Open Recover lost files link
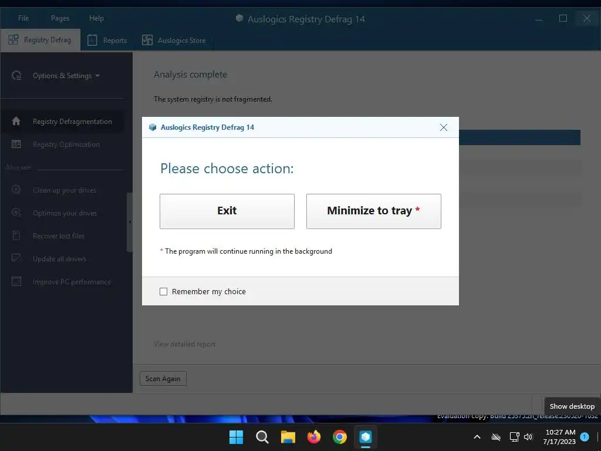Viewport: 601px width, 451px height. pyautogui.click(x=59, y=236)
